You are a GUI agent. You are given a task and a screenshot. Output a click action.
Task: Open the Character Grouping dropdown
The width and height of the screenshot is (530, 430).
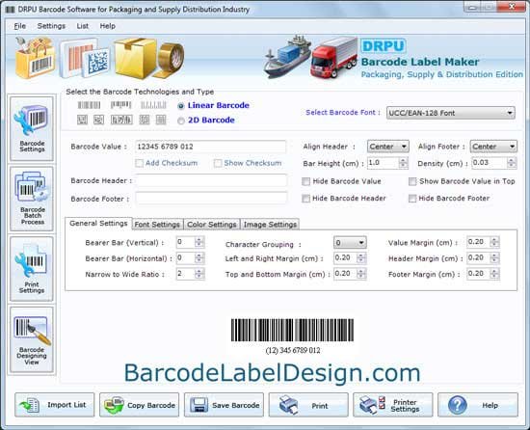[x=350, y=243]
